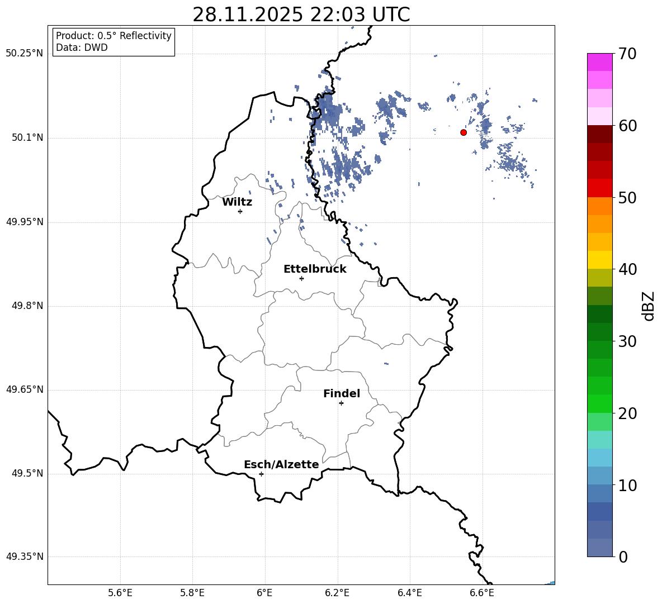This screenshot has height=604, width=662.
Task: Click the Findel city label
Action: 342,393
